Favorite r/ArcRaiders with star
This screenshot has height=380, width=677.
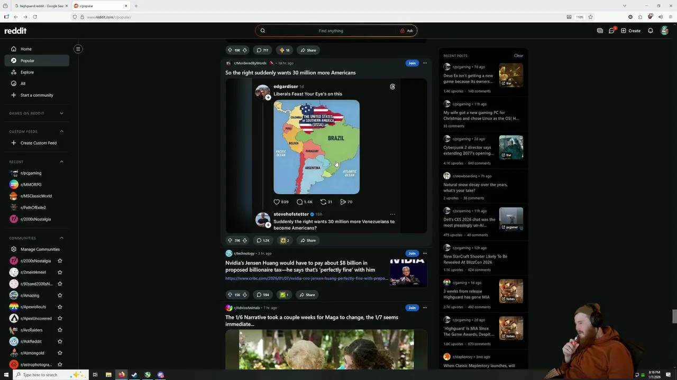pyautogui.click(x=60, y=330)
